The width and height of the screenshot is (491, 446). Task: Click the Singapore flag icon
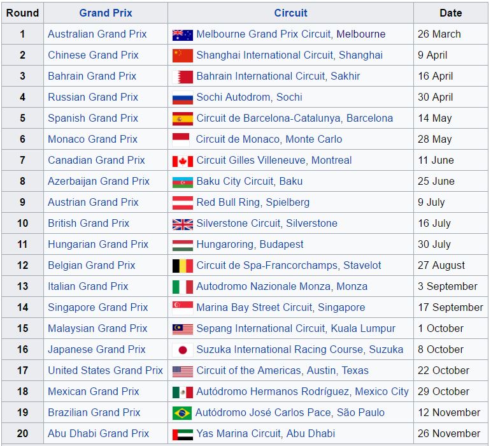pos(183,308)
